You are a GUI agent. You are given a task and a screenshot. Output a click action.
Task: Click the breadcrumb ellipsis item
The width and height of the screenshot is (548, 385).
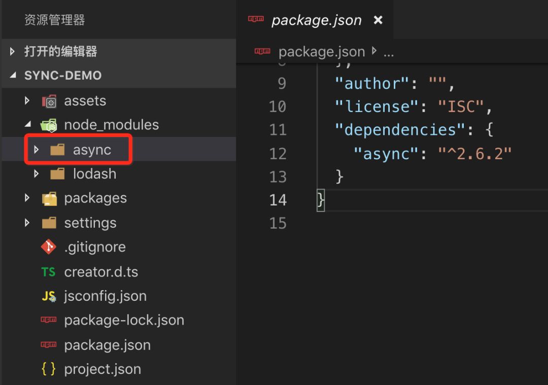tap(389, 54)
